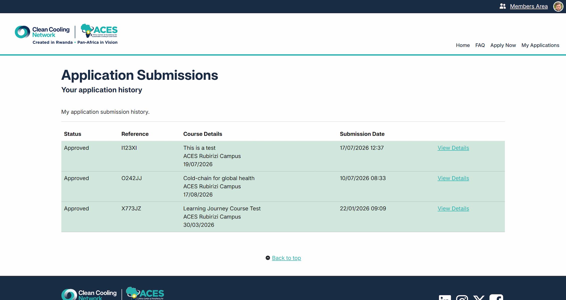Select reference text X773JZ
The image size is (566, 300).
coord(131,208)
